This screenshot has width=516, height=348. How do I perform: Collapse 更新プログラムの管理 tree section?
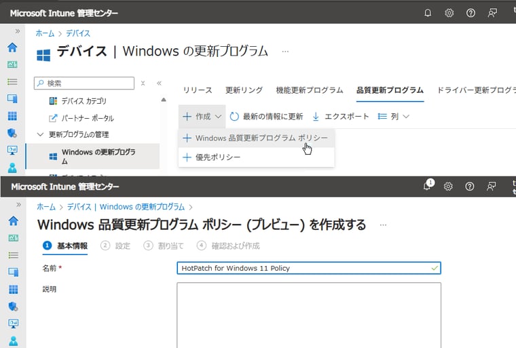(40, 134)
